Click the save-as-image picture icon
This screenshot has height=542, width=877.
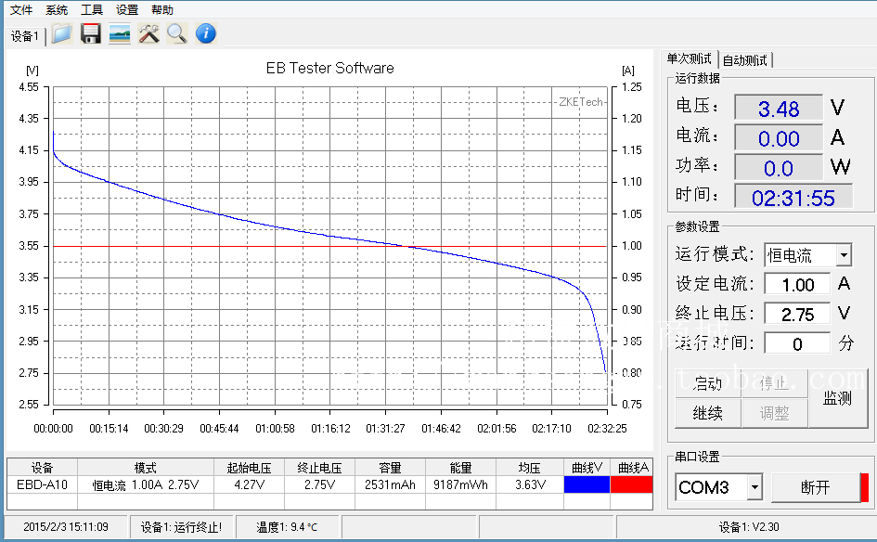click(x=120, y=33)
